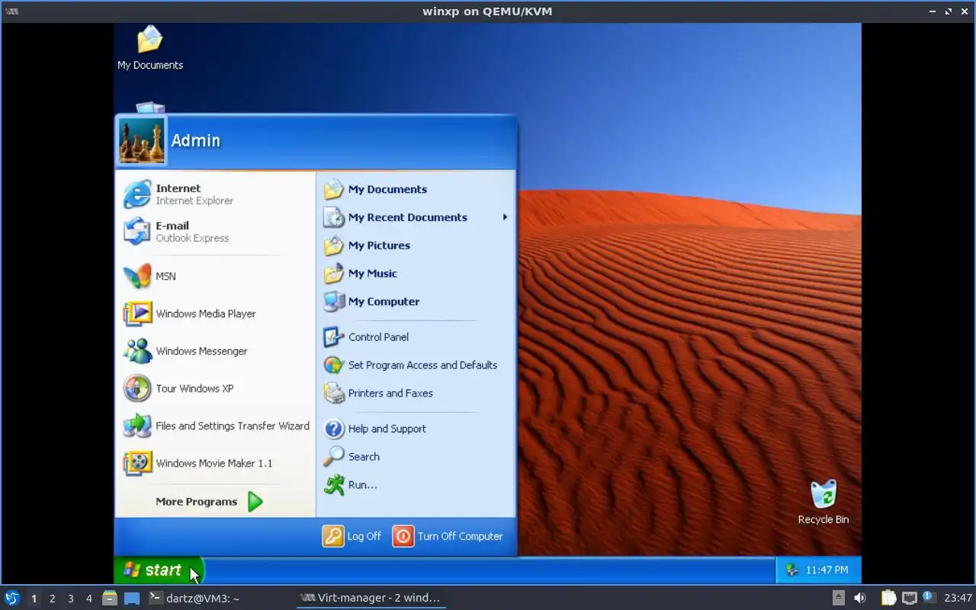
Task: Click the green start button
Action: [159, 570]
